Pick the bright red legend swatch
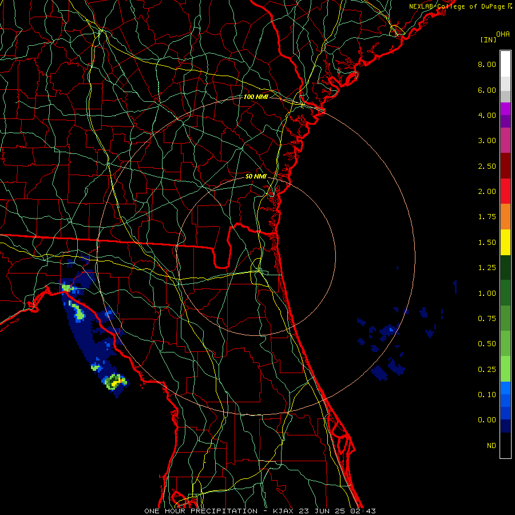This screenshot has width=515, height=515. tap(505, 191)
